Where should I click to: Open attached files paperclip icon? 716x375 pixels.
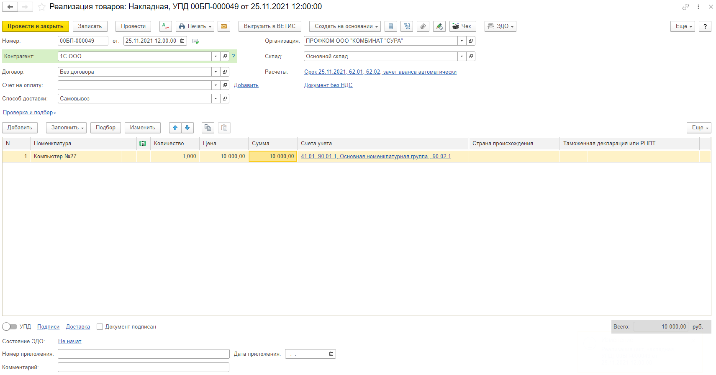423,26
